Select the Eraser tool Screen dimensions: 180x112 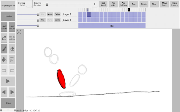(x=12, y=49)
